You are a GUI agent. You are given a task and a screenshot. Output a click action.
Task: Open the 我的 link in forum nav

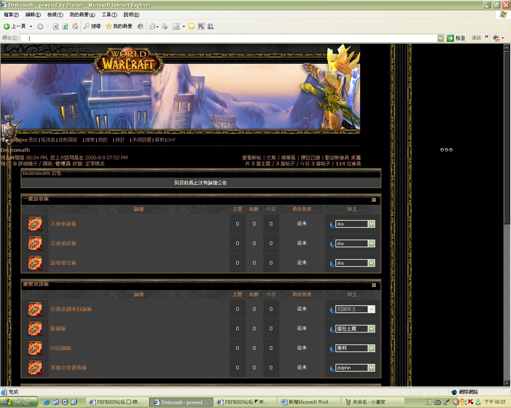click(x=103, y=140)
